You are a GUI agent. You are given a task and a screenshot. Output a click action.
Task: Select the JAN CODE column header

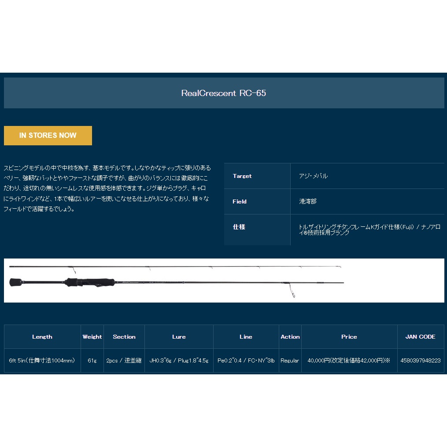click(x=420, y=336)
